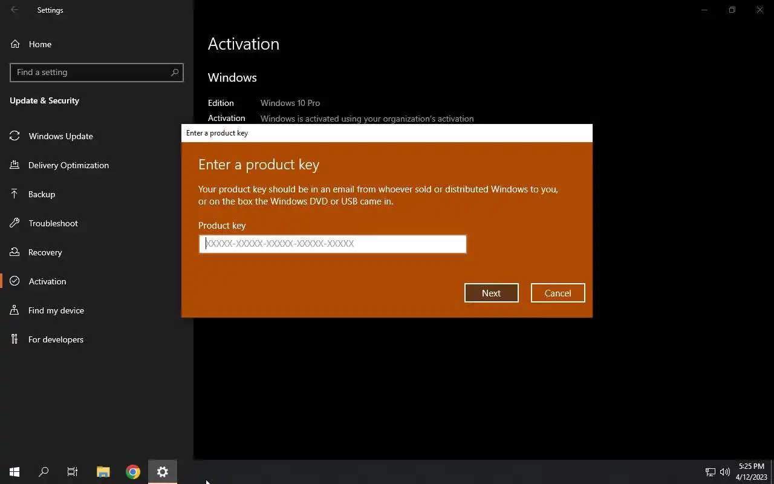Viewport: 774px width, 484px height.
Task: Open Find my device section
Action: [x=97, y=310]
